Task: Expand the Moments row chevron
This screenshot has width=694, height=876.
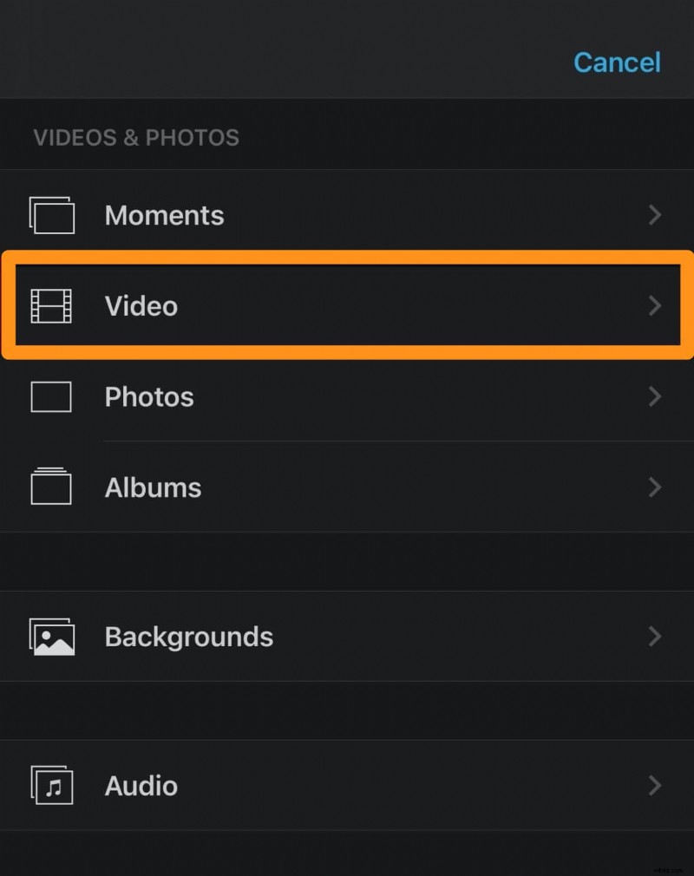Action: coord(655,216)
